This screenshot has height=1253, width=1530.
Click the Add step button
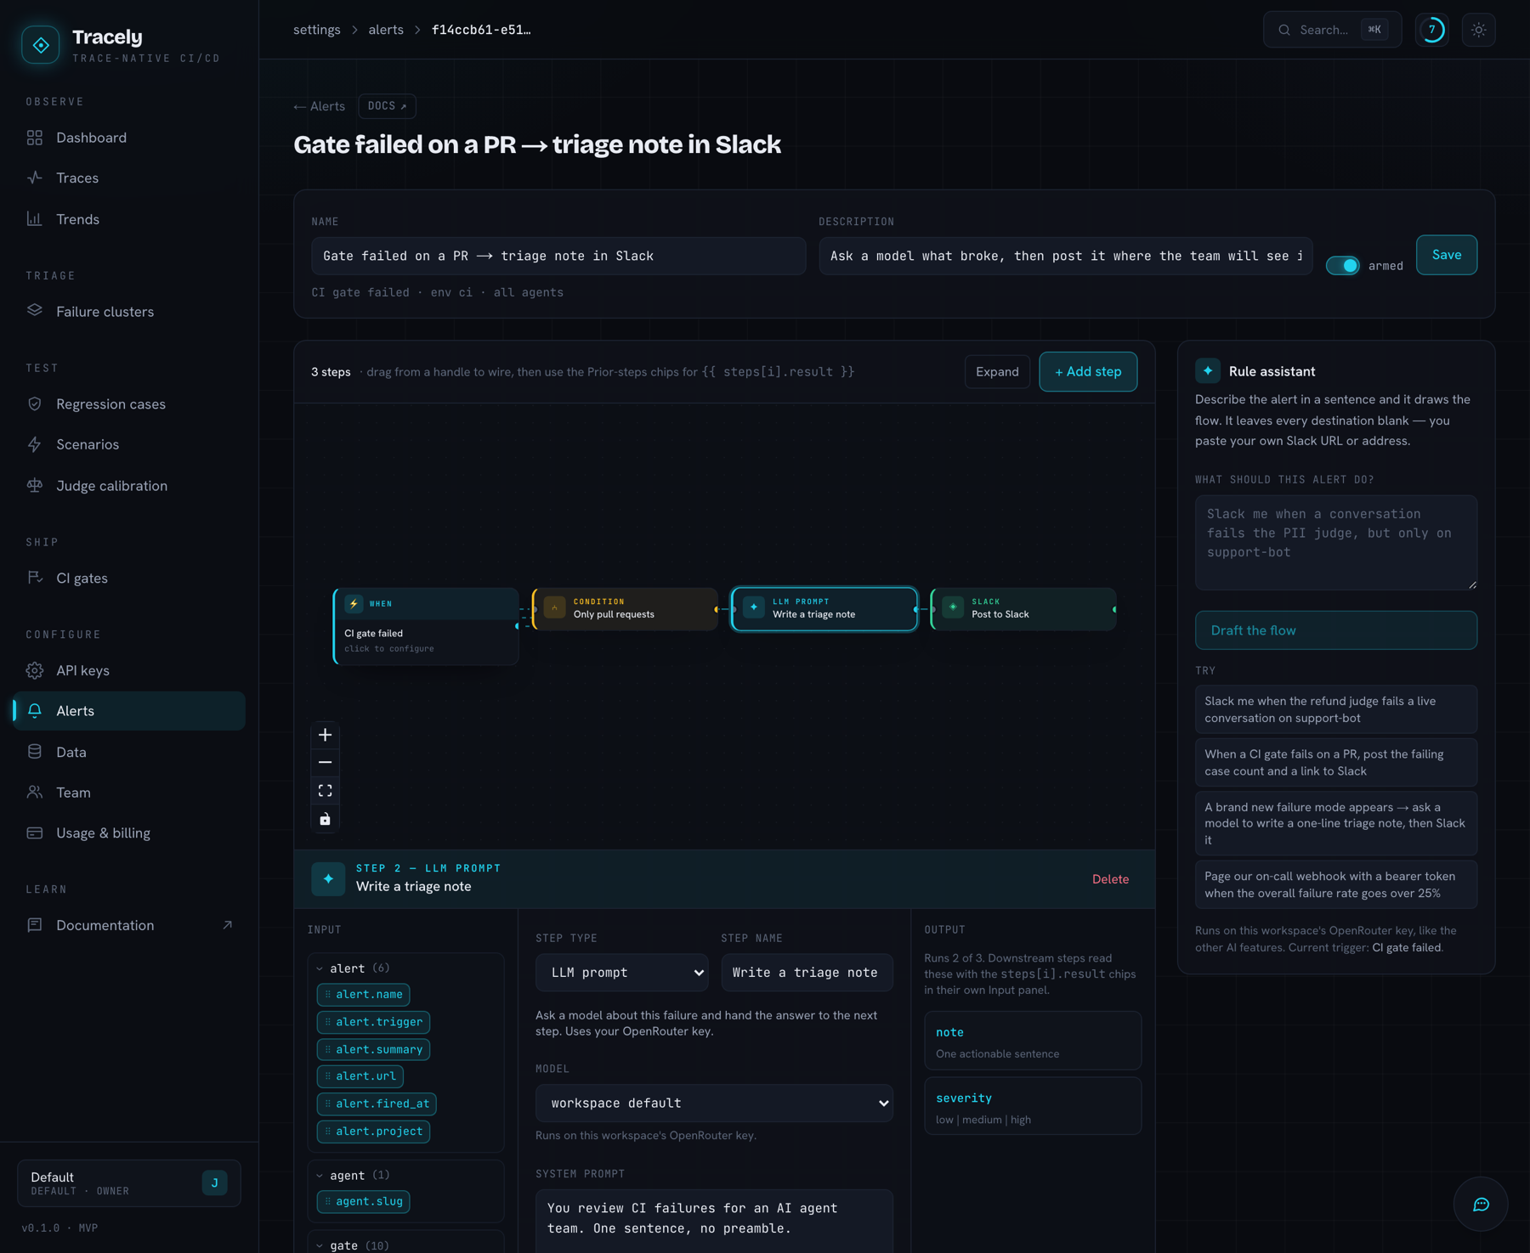[x=1088, y=372]
